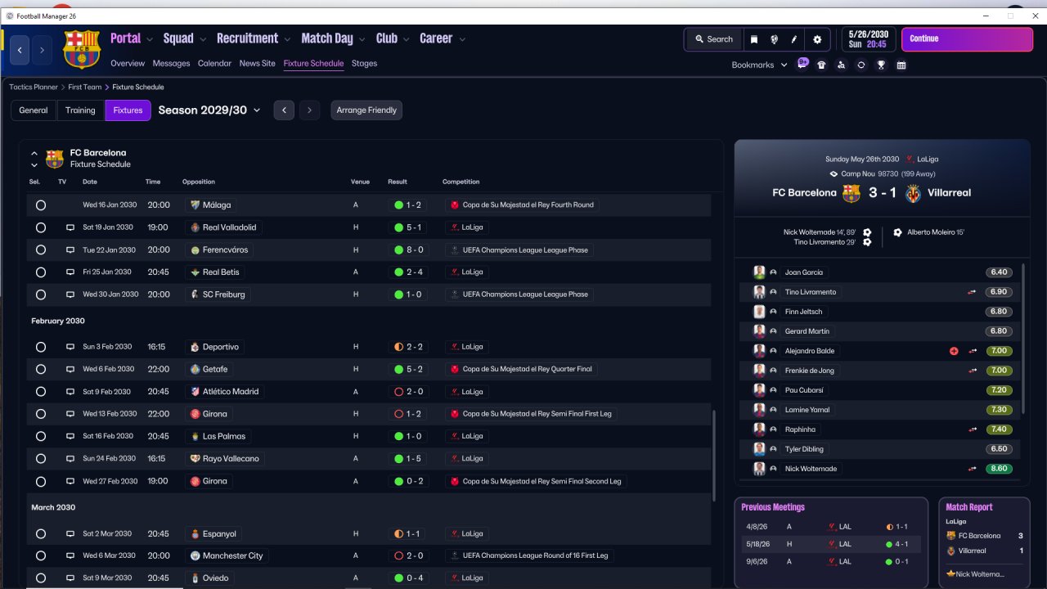This screenshot has height=589, width=1047.
Task: Click the Girona 0 - 2 result cell
Action: pos(408,481)
